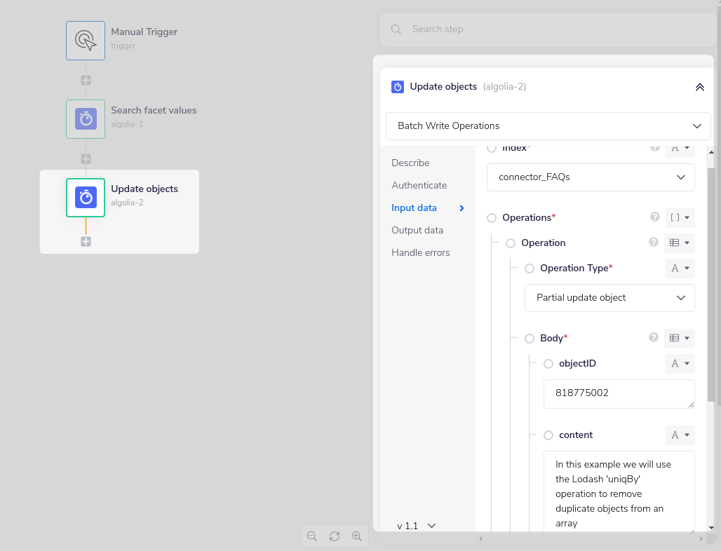Click the canvas refresh icon at the bottom

click(335, 536)
